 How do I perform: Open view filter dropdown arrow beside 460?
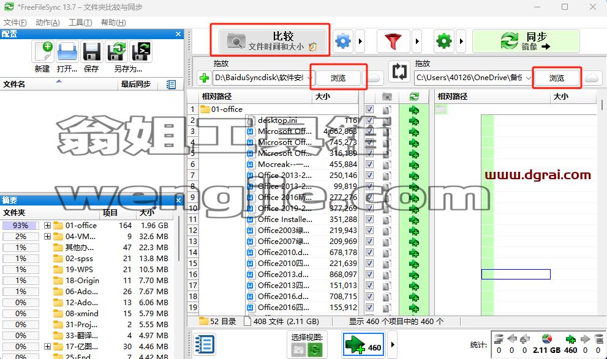393,344
